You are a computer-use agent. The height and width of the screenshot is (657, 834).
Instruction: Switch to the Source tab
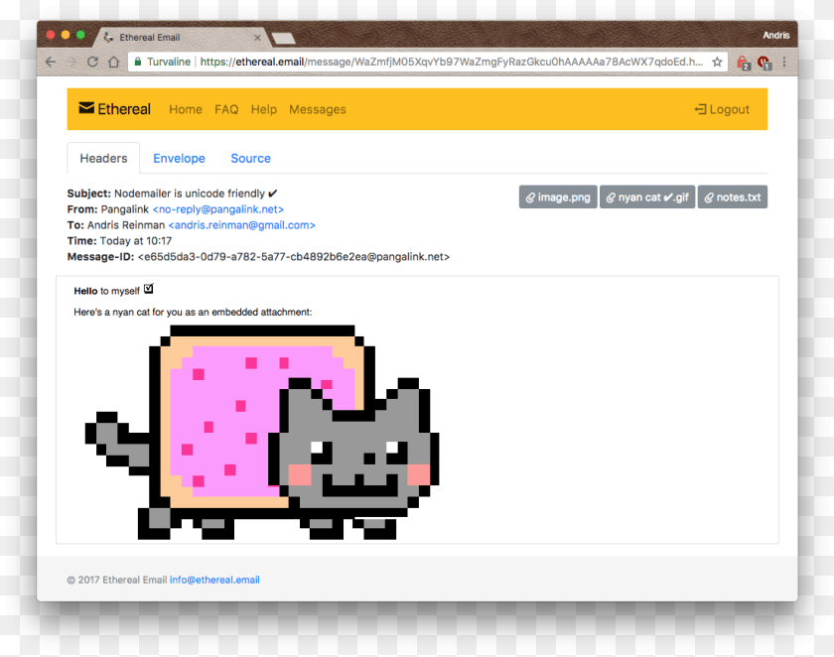pyautogui.click(x=250, y=159)
